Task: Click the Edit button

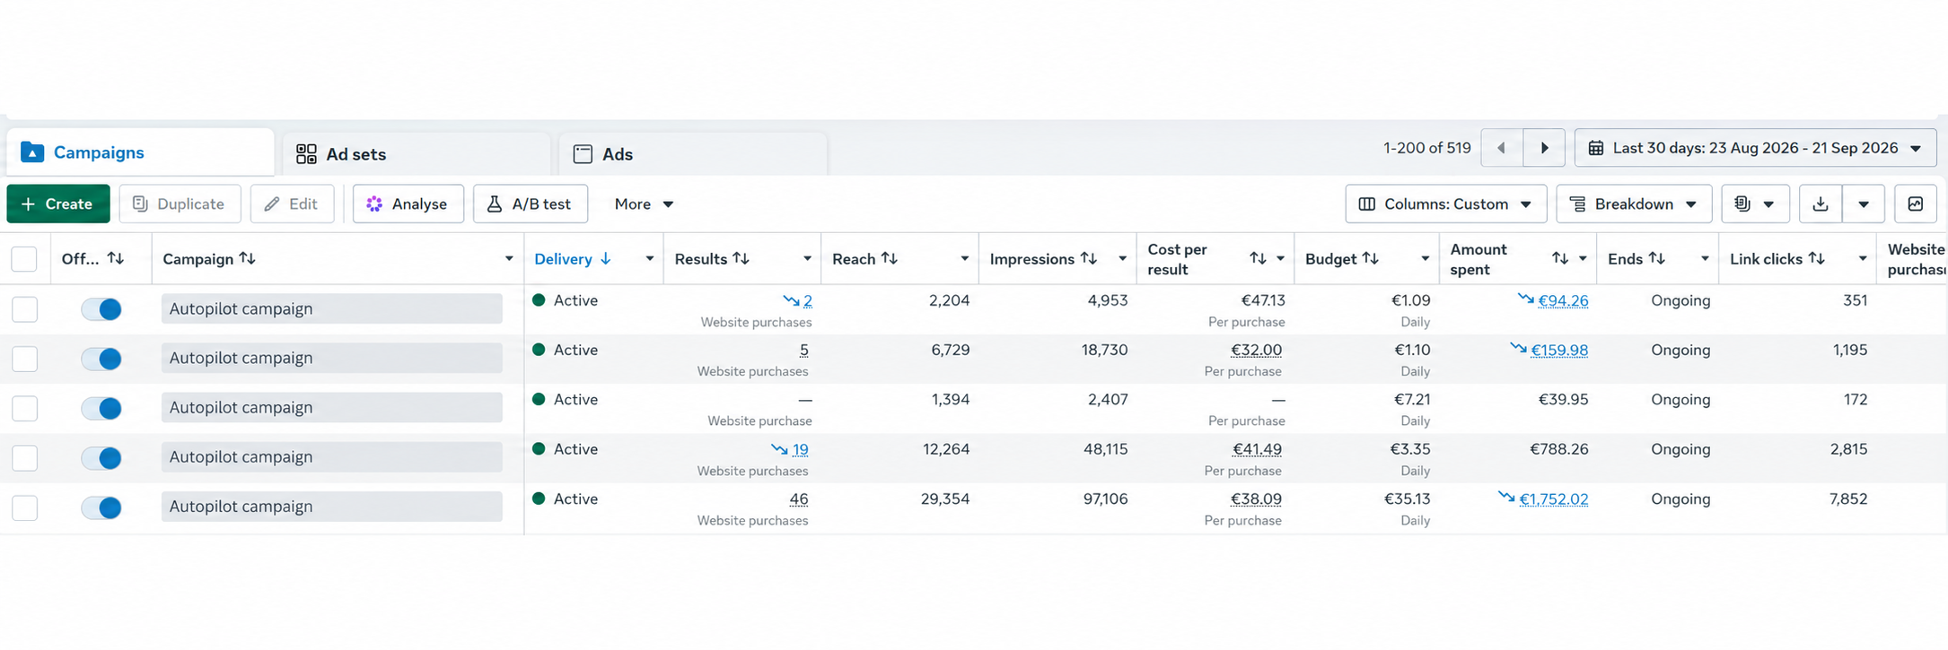Action: point(292,204)
